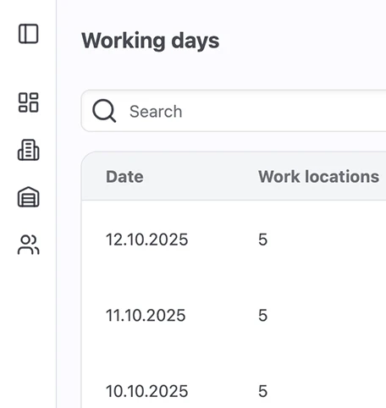Sort by the Date column header
The width and height of the screenshot is (386, 408).
coord(124,177)
